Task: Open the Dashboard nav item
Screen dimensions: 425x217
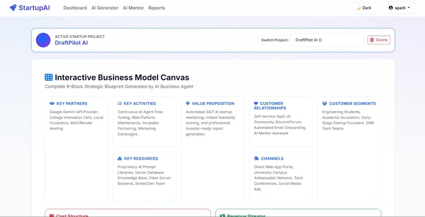Action: [x=75, y=8]
